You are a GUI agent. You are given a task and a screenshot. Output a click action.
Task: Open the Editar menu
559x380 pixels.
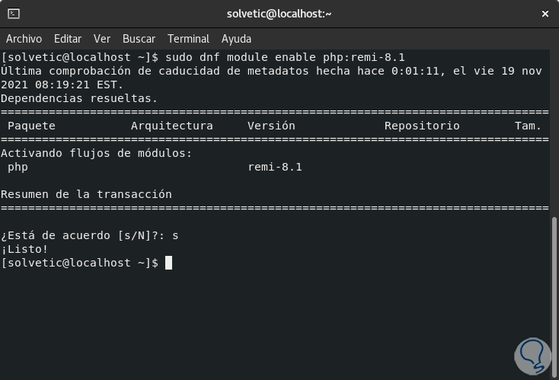[68, 39]
